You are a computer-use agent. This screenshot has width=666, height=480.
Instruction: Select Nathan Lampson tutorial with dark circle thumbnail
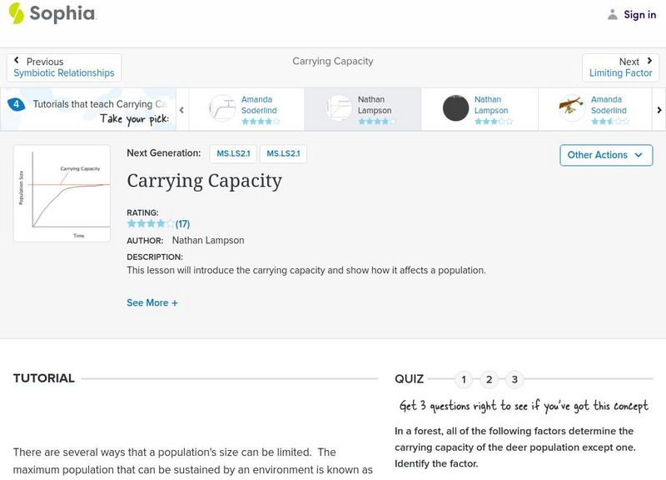coord(480,109)
